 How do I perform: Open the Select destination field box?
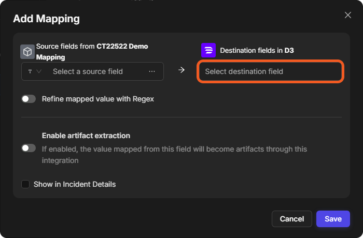(270, 71)
